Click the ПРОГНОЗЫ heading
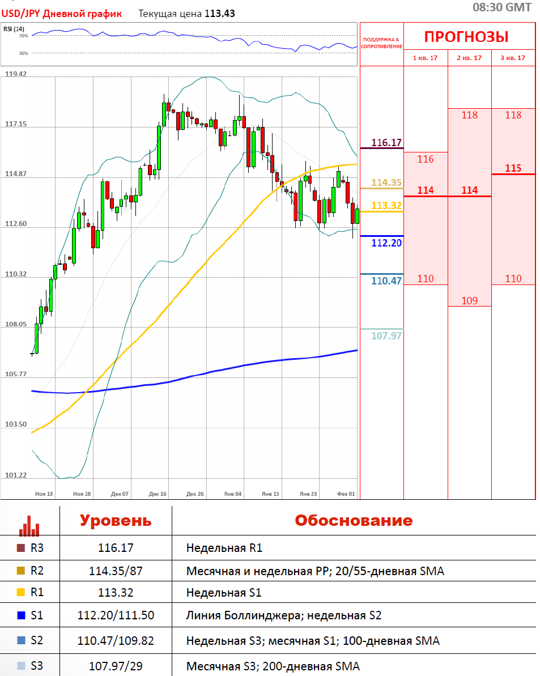This screenshot has width=540, height=676. point(466,37)
